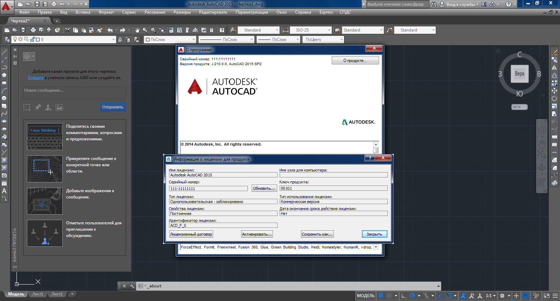
Task: Select the Move modify tool
Action: point(554,91)
